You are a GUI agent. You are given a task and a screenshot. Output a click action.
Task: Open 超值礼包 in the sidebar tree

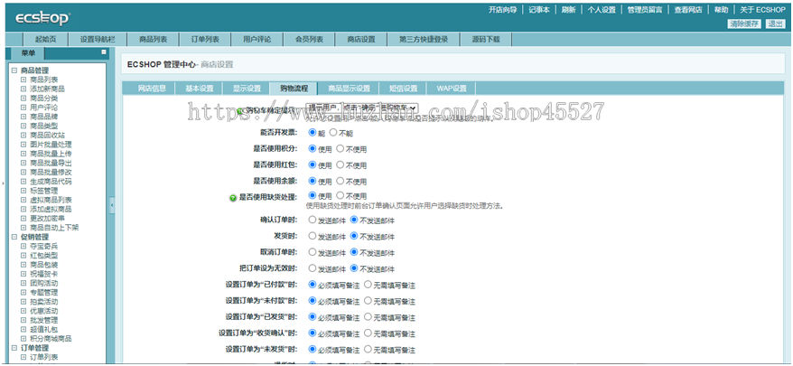click(44, 330)
